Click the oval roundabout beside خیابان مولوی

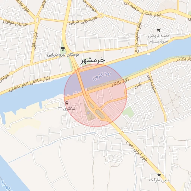tap(37, 20)
